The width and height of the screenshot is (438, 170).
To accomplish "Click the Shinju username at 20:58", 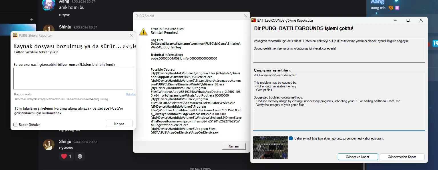I will coord(65,142).
